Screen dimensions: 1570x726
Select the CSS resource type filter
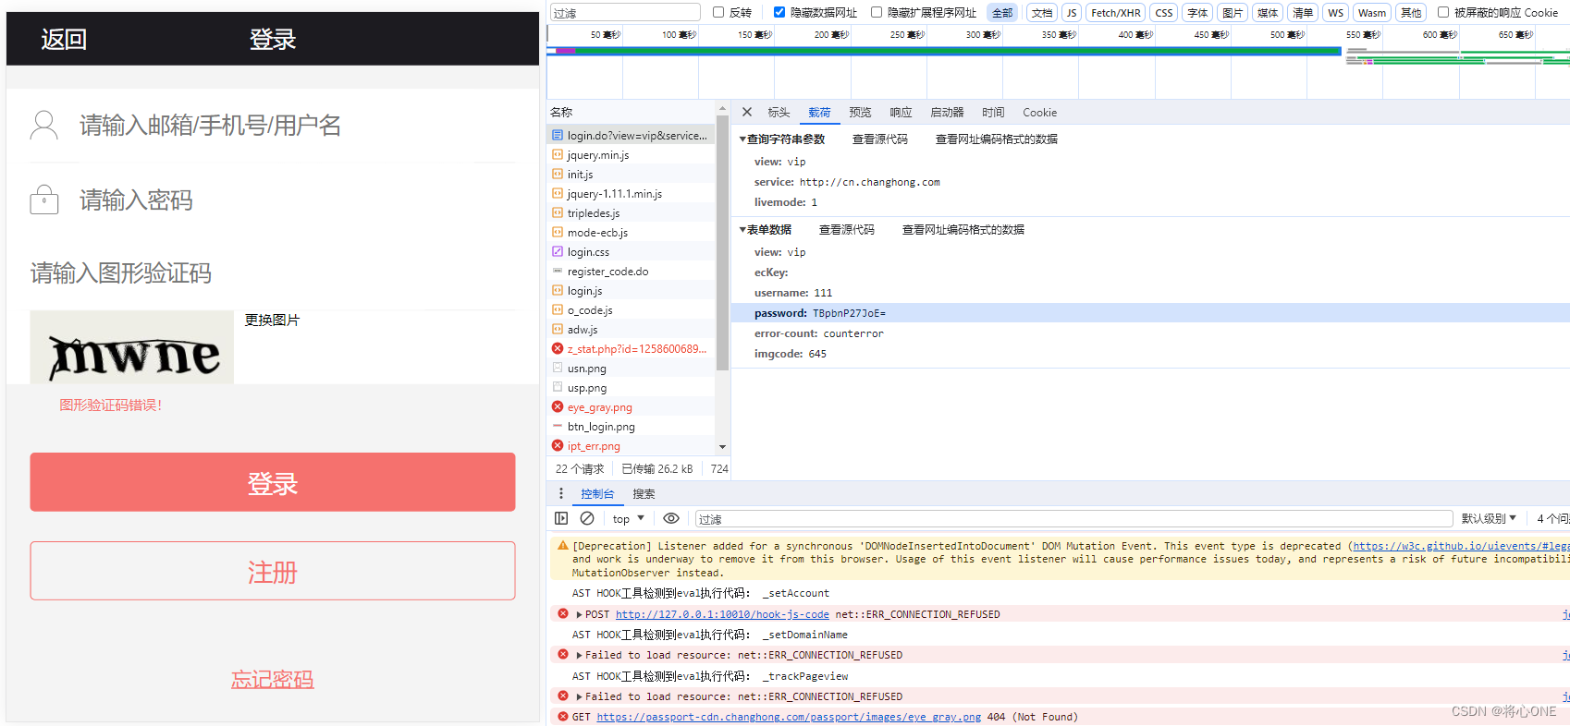(1164, 12)
